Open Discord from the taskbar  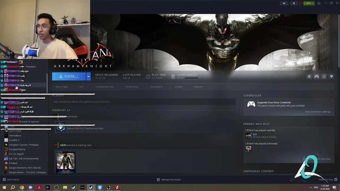30,188
